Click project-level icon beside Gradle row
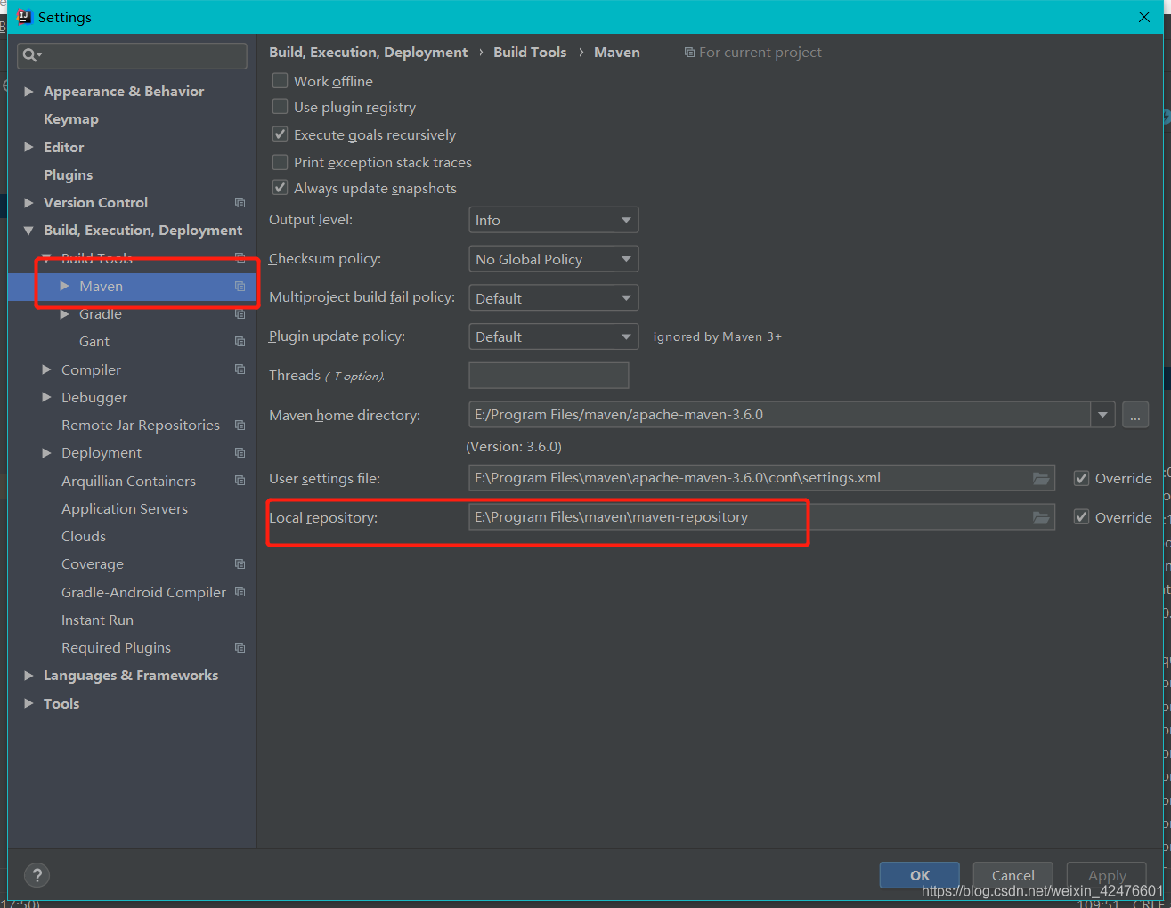The height and width of the screenshot is (908, 1171). coord(240,314)
